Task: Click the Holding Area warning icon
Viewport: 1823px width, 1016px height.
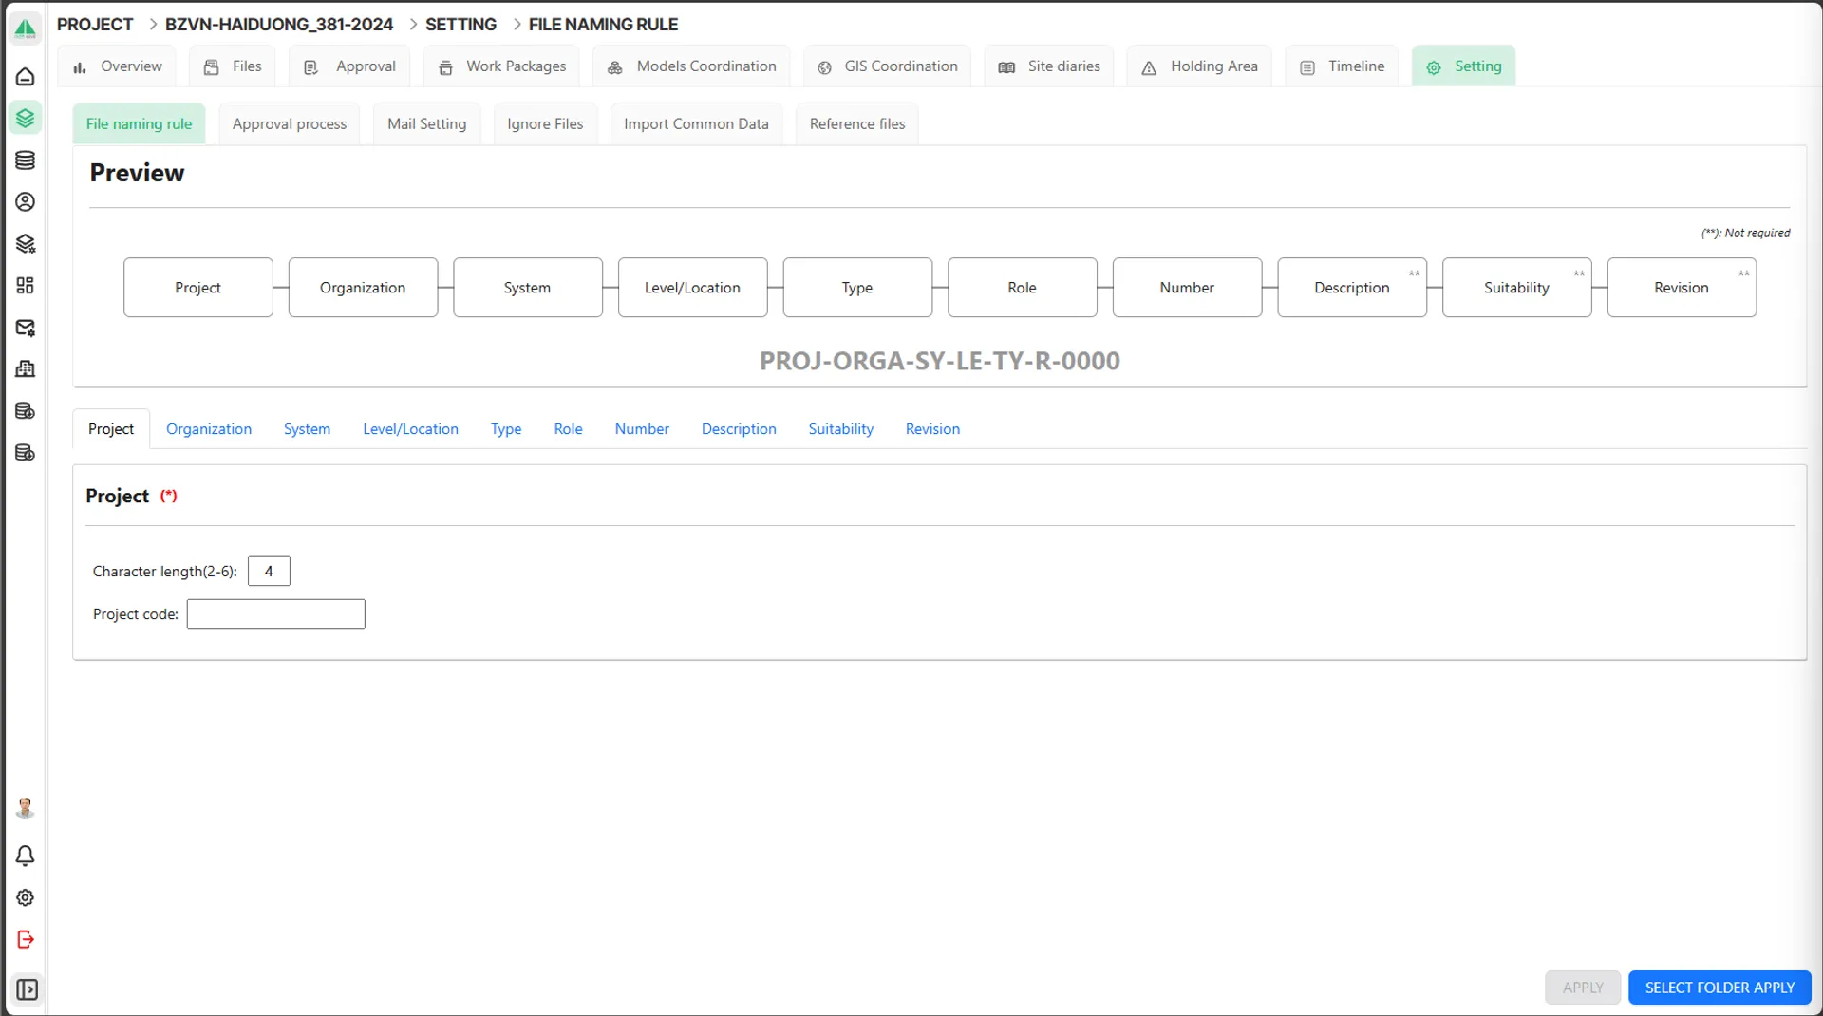Action: 1149,67
